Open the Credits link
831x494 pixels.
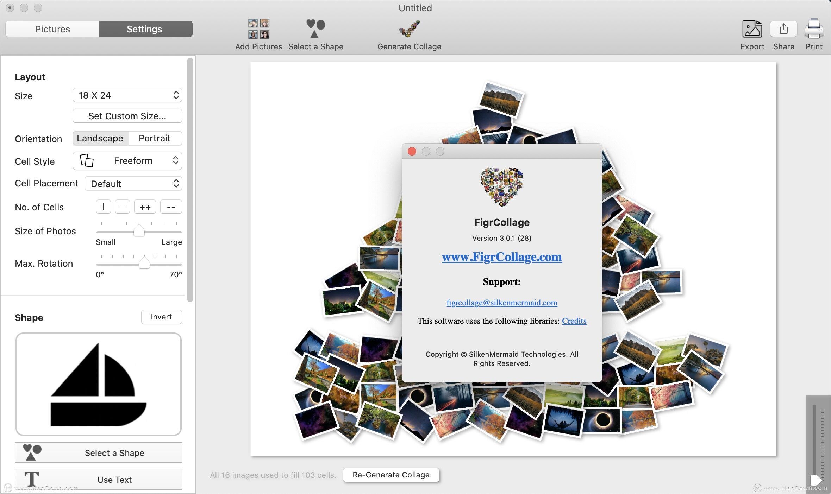click(x=574, y=321)
